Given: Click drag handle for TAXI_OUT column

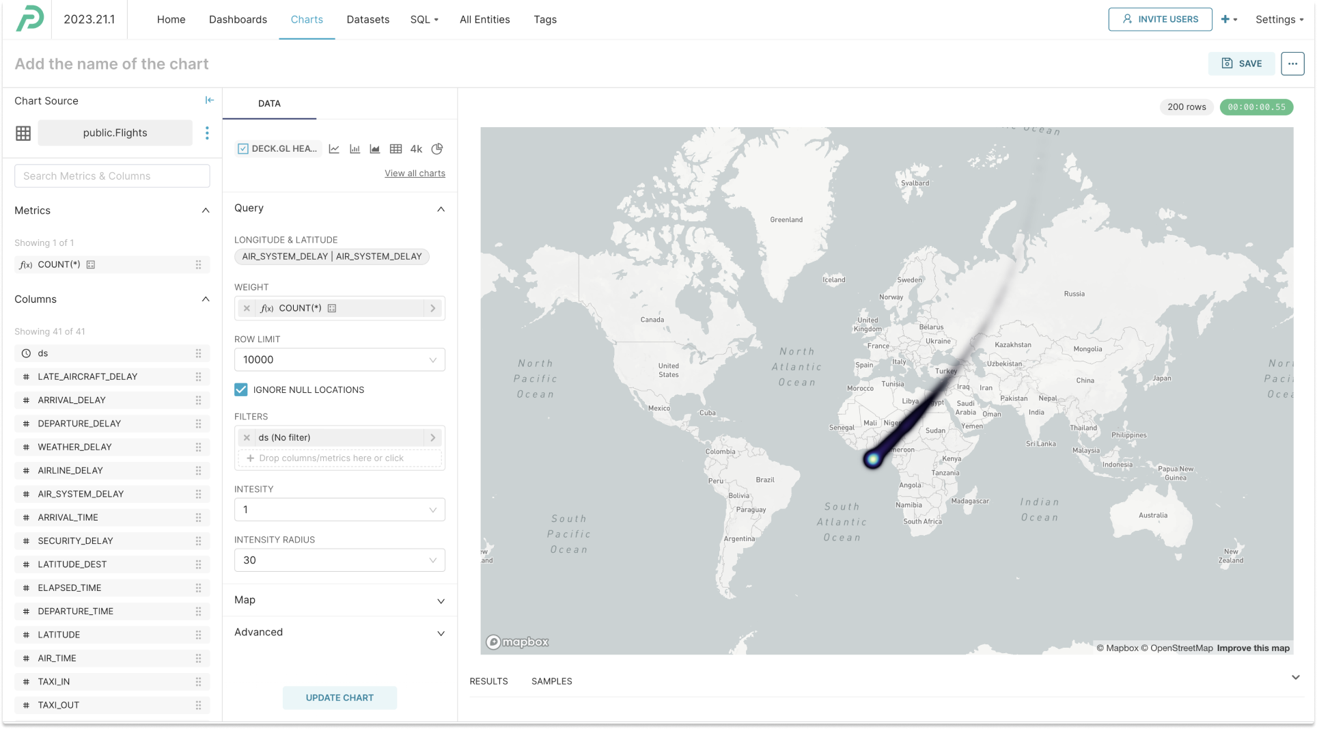Looking at the screenshot, I should pos(198,705).
